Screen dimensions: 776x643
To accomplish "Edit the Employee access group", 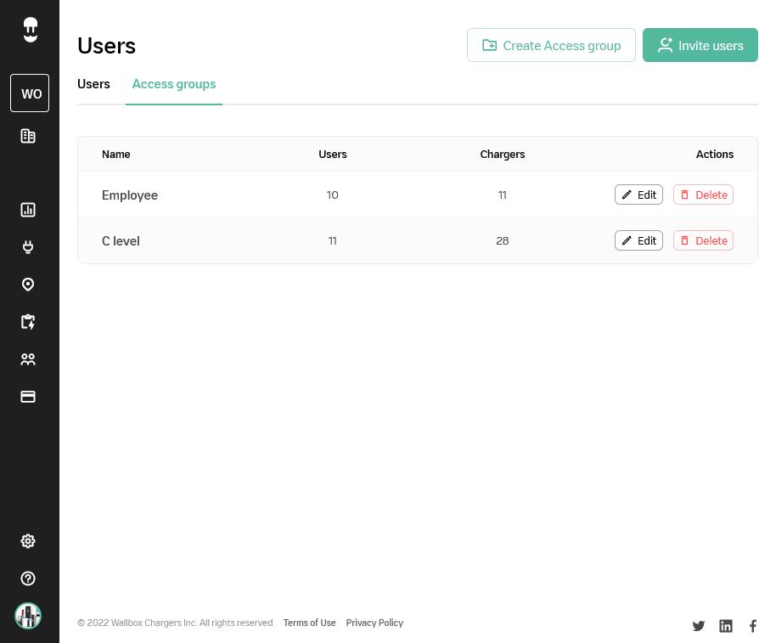I will [x=638, y=195].
